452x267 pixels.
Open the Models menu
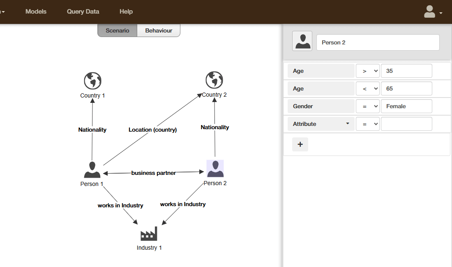pyautogui.click(x=36, y=12)
